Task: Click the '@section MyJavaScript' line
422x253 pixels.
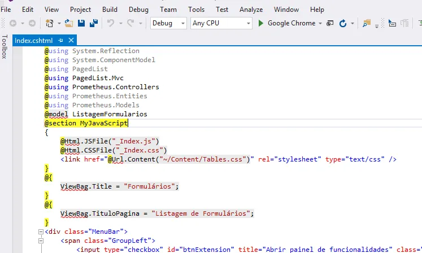Action: pyautogui.click(x=86, y=123)
